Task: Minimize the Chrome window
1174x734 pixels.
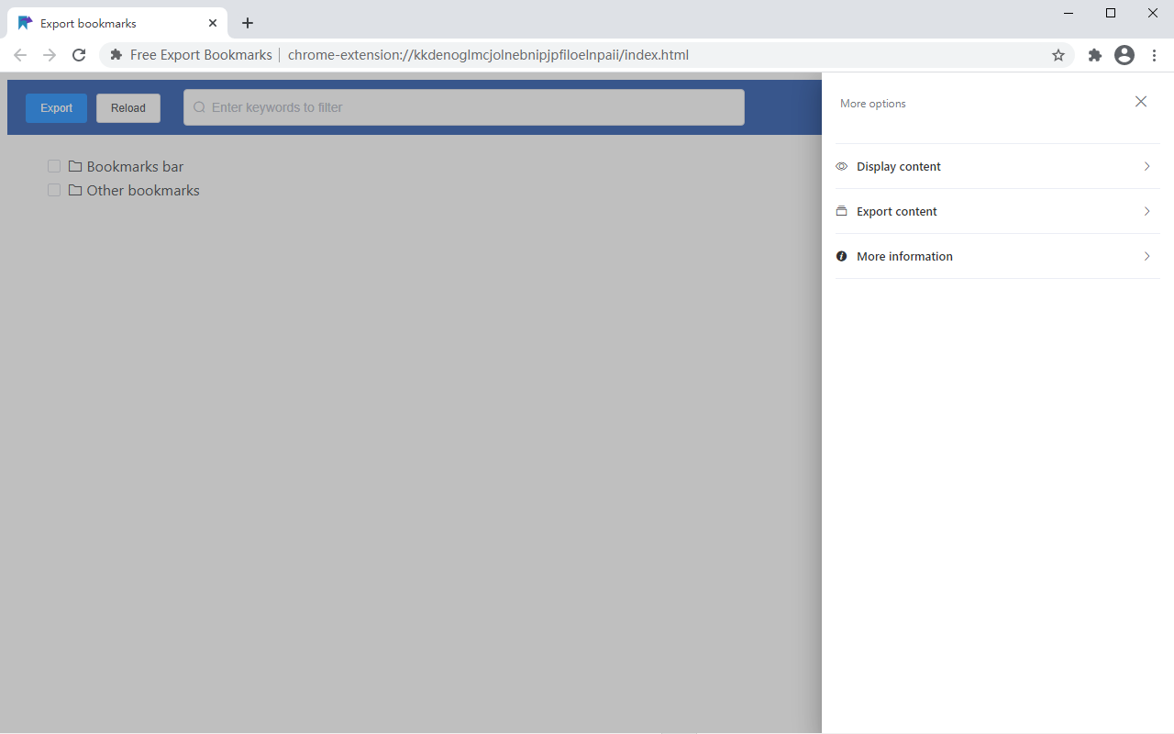Action: (1069, 13)
